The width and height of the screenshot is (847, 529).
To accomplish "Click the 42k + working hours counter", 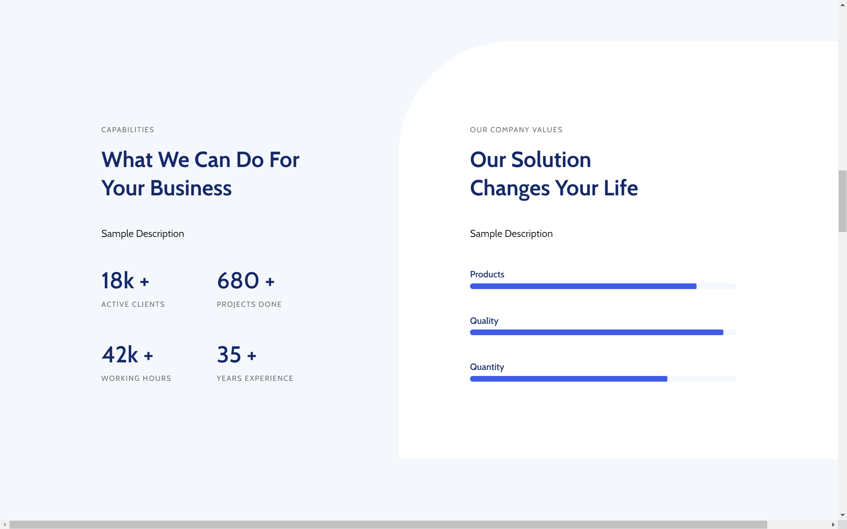I will click(x=127, y=355).
